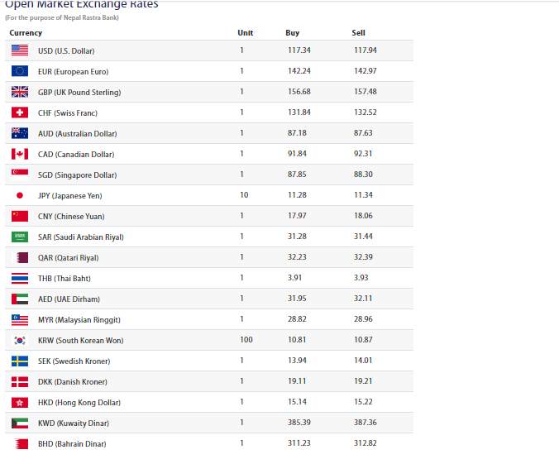Image resolution: width=559 pixels, height=464 pixels.
Task: Click the Swedish flag icon
Action: 20,361
